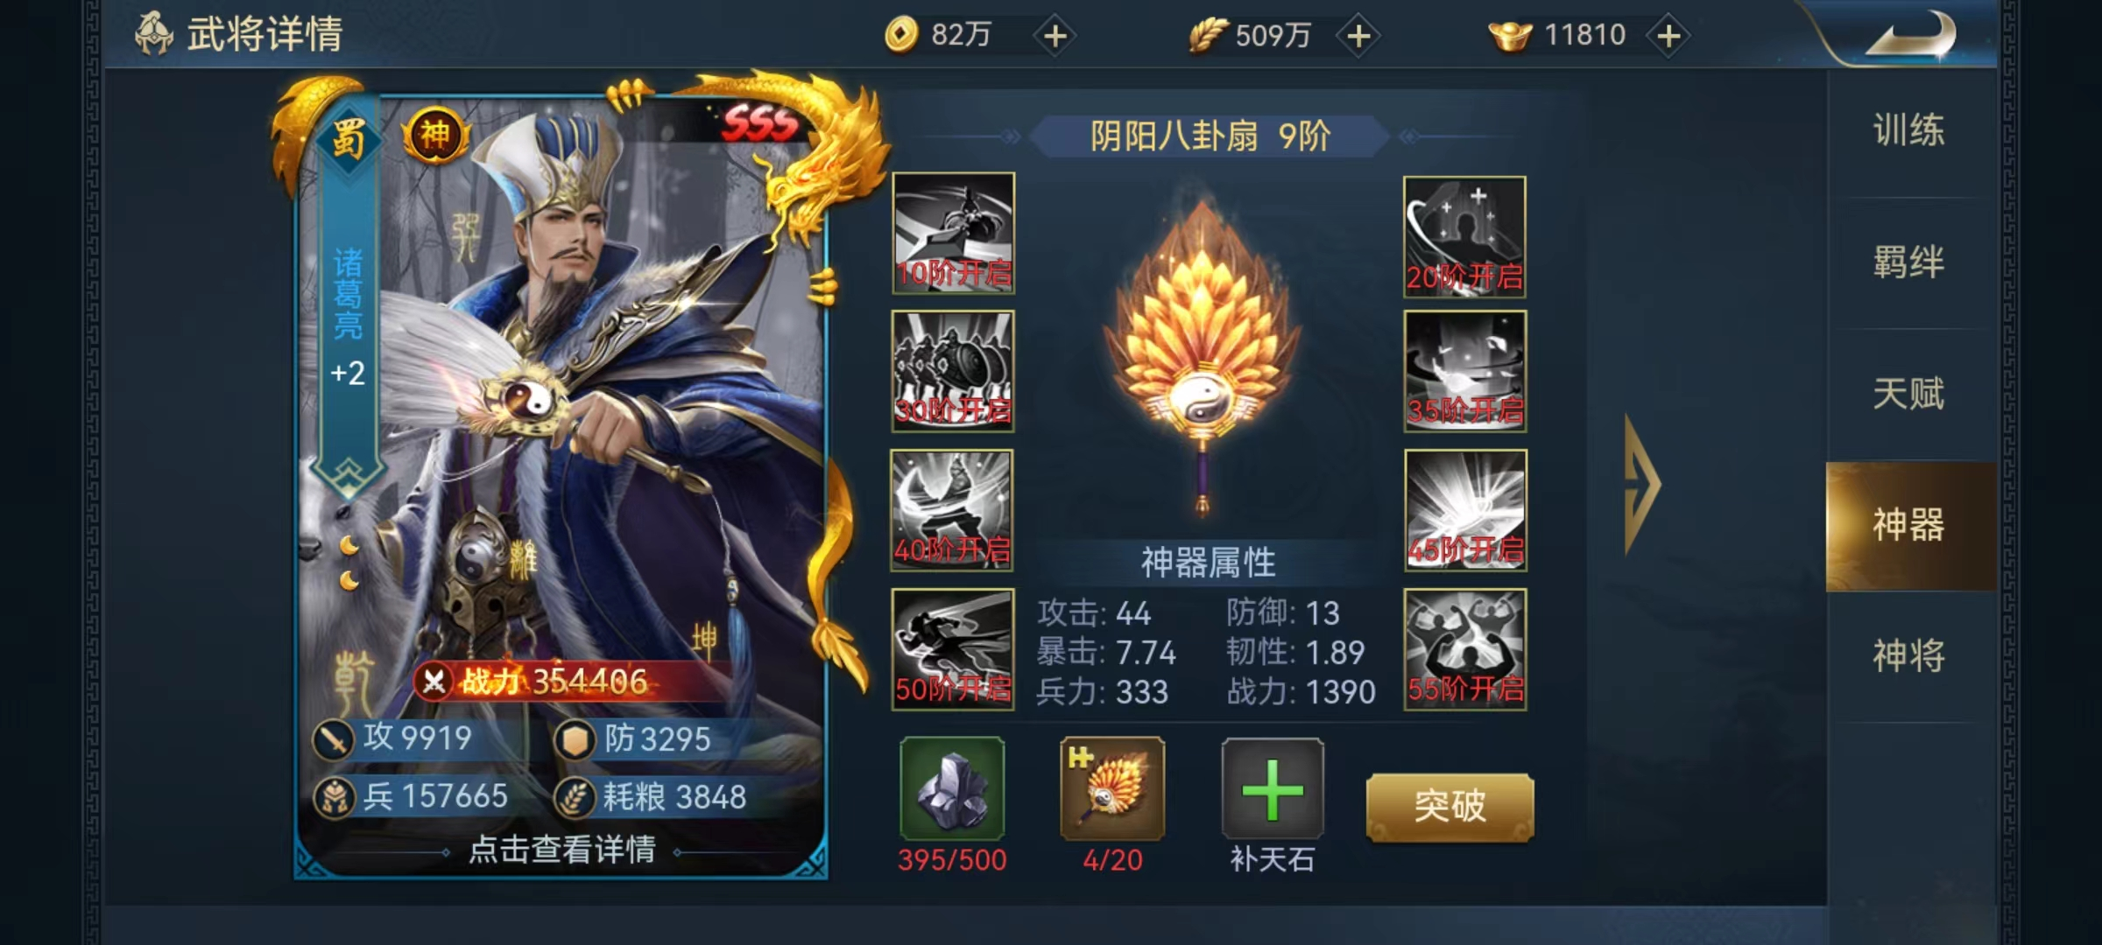Return using the back arrow button
Image resolution: width=2102 pixels, height=945 pixels.
point(1909,37)
